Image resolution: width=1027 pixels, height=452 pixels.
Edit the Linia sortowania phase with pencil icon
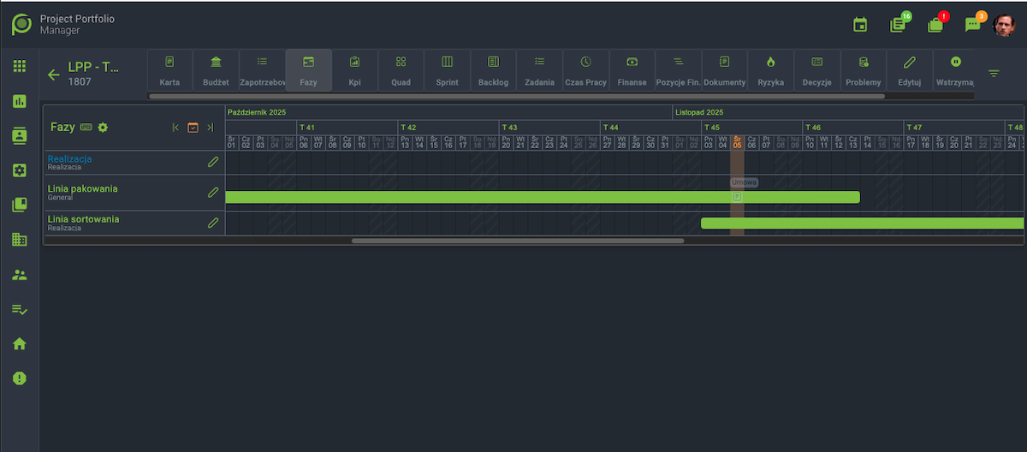click(213, 223)
